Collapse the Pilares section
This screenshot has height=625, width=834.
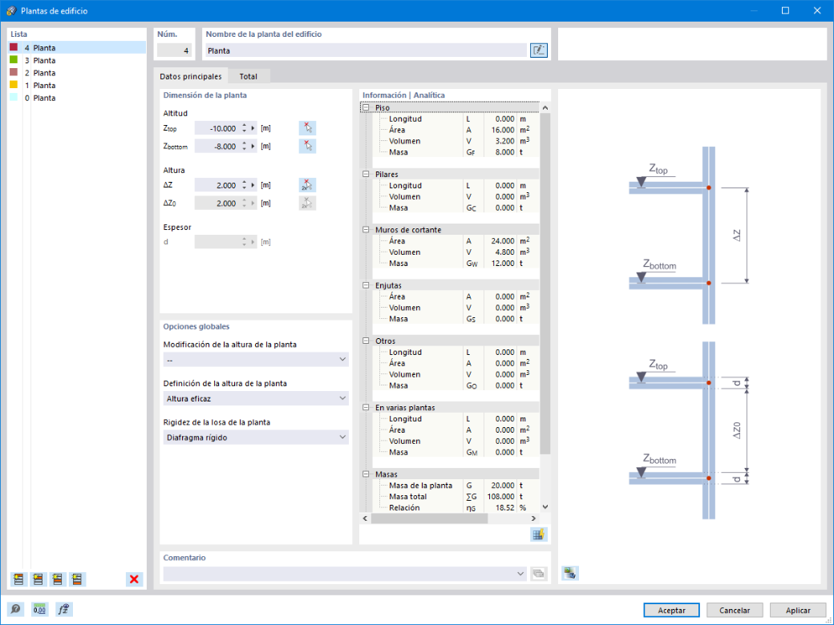(366, 174)
